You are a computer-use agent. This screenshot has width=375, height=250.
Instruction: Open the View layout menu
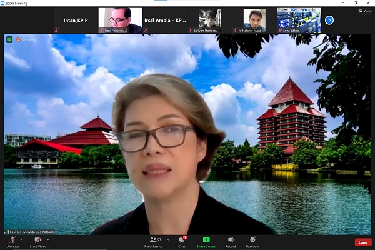(x=364, y=11)
